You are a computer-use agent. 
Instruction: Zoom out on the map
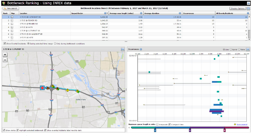pyautogui.click(x=5, y=60)
